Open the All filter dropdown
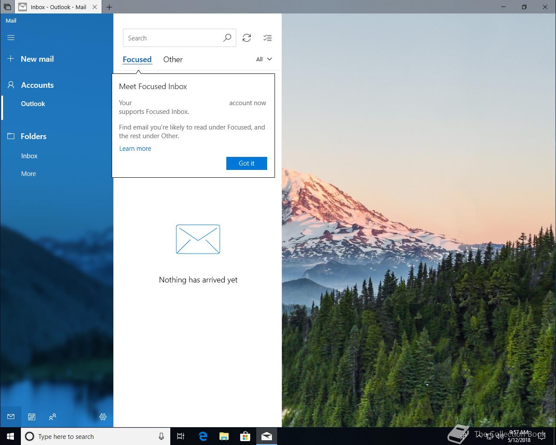This screenshot has width=556, height=445. (264, 60)
